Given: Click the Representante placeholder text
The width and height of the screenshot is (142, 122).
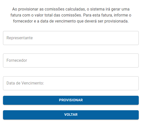Looking at the screenshot, I should coord(19,38).
